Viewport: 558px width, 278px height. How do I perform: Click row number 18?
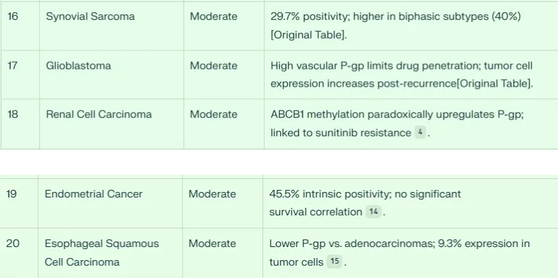click(13, 114)
